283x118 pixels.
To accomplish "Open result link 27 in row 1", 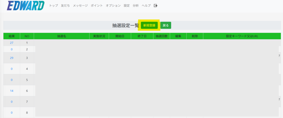I will coord(12,43).
